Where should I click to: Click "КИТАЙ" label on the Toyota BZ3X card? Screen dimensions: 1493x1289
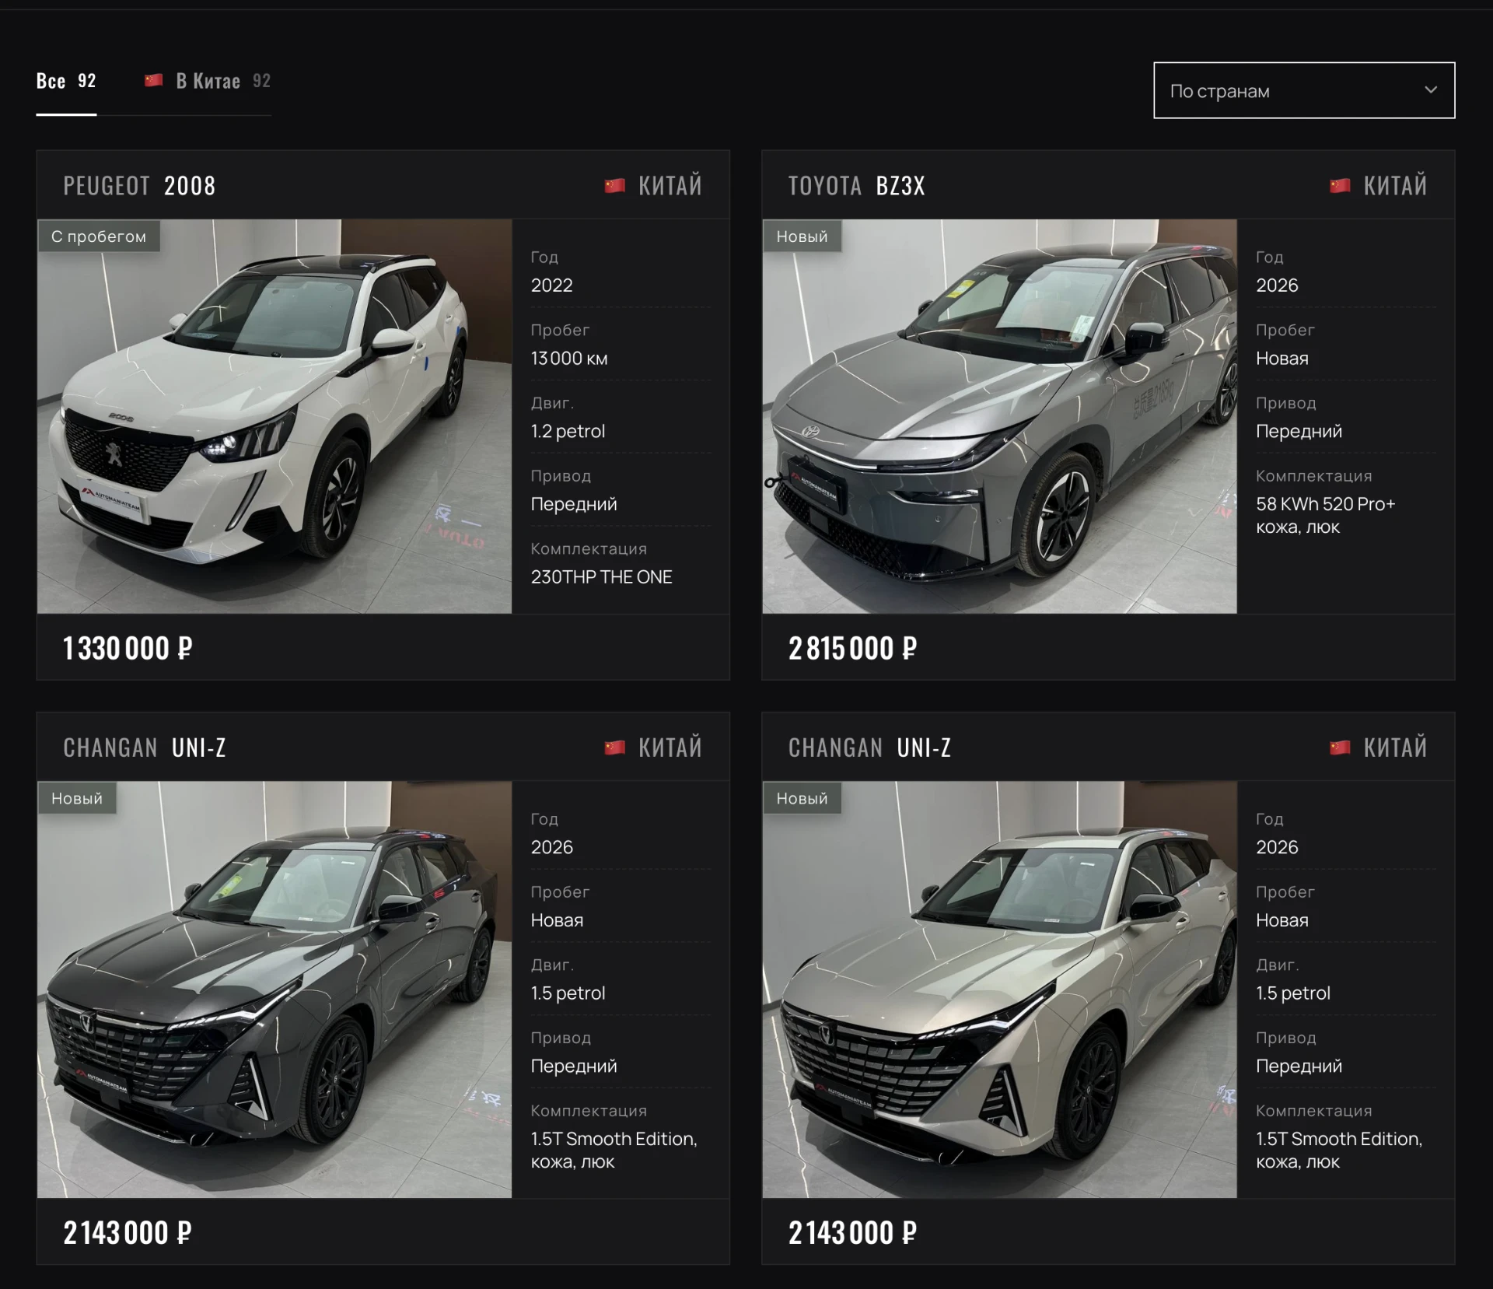(1395, 186)
